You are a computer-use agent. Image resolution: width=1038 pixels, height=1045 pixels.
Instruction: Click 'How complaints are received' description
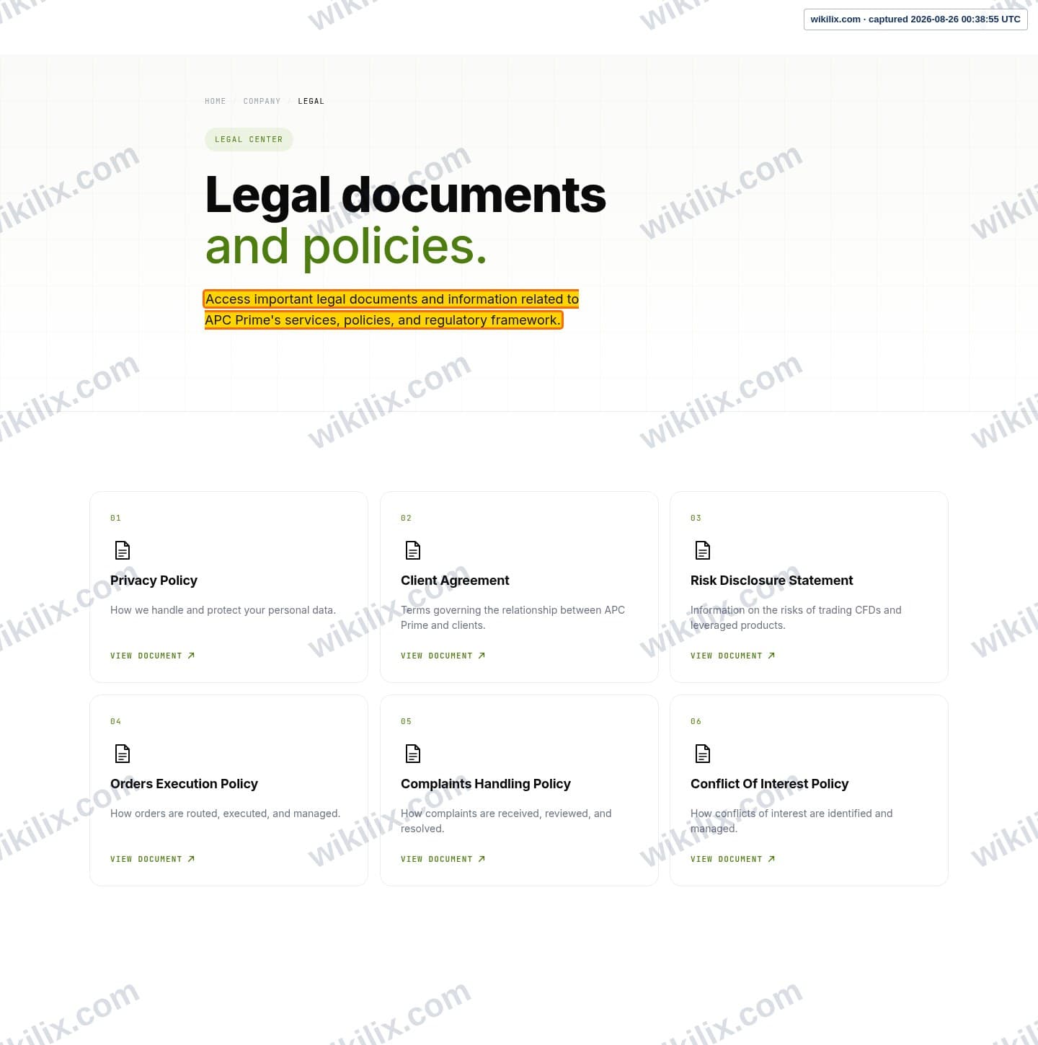pyautogui.click(x=506, y=821)
